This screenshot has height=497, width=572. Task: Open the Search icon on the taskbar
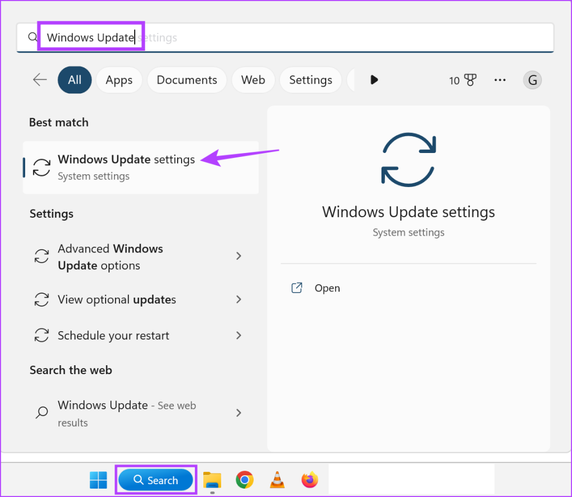156,480
